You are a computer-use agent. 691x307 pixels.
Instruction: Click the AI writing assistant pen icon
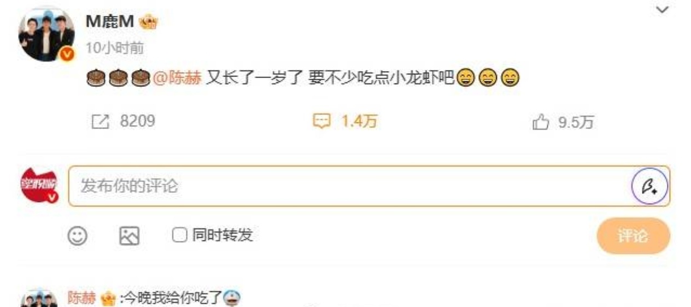pos(649,186)
